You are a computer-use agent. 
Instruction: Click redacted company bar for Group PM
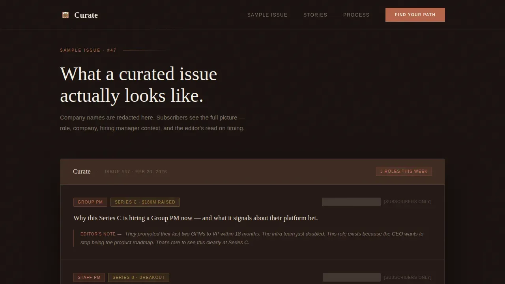351,202
